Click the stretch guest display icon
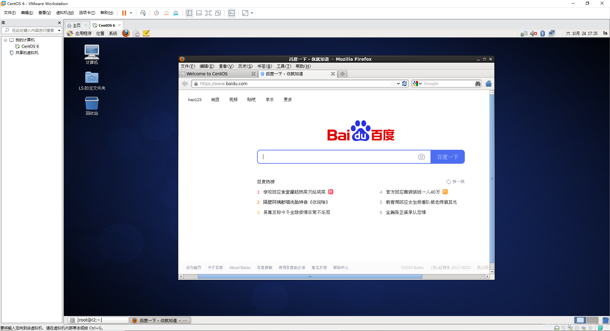Viewport: 610px width, 331px height. 245,13
